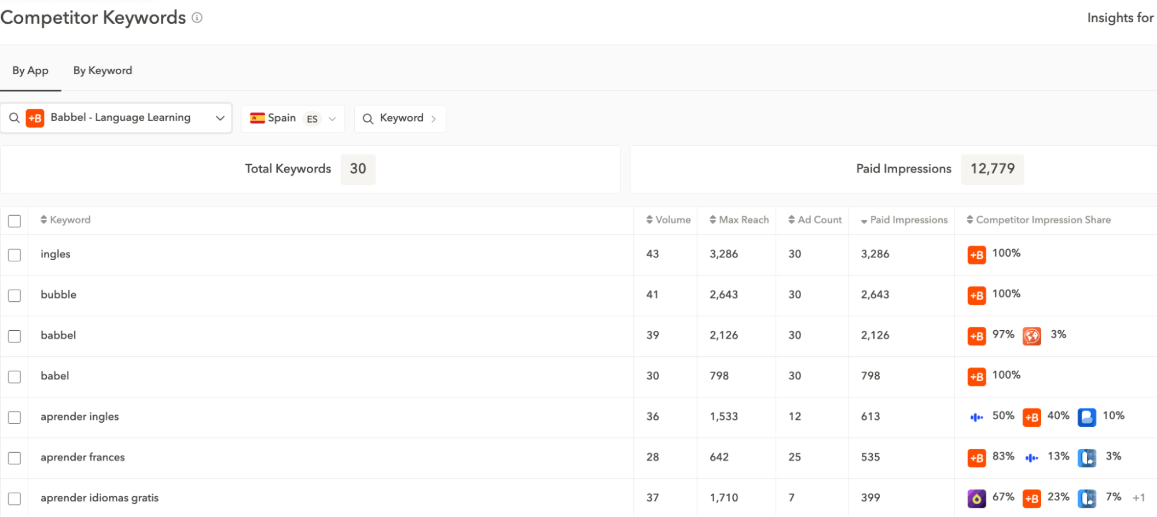Click Babbel icon in the babbel row

(x=976, y=335)
